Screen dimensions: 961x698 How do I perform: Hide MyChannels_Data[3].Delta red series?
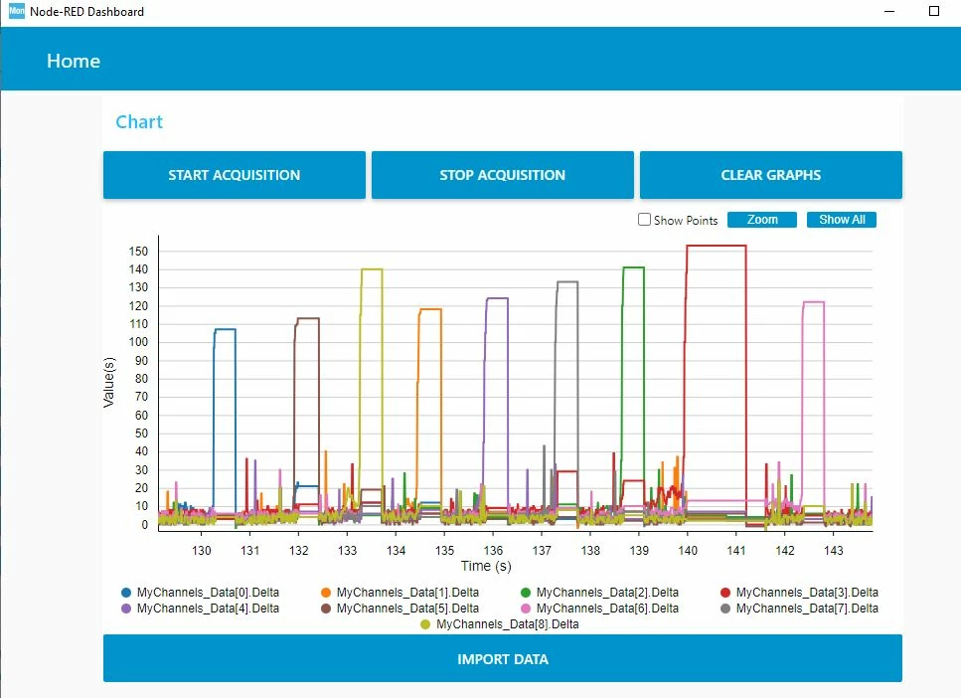tap(725, 593)
